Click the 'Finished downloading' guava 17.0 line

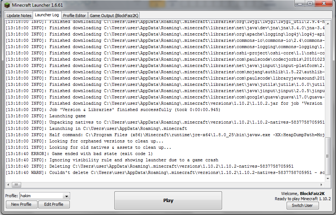point(165,97)
